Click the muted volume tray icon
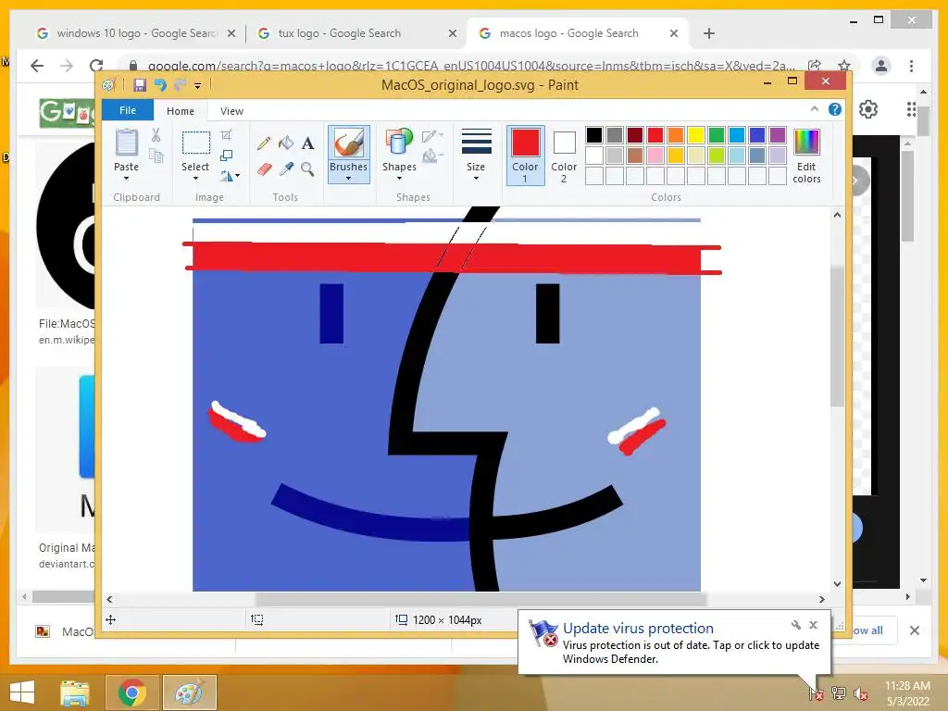948x711 pixels. pos(860,693)
